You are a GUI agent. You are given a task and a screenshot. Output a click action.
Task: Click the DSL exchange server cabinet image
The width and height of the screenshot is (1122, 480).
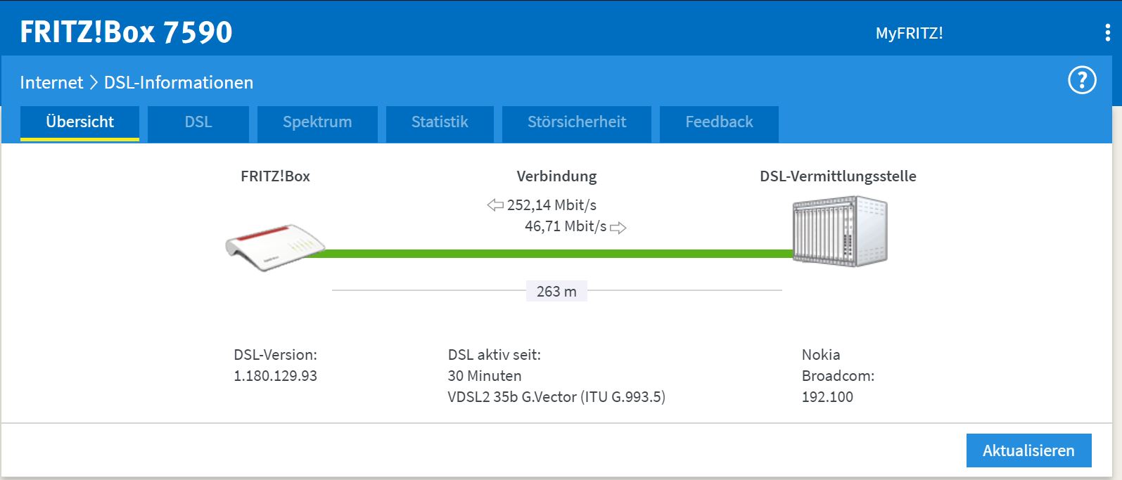point(840,231)
